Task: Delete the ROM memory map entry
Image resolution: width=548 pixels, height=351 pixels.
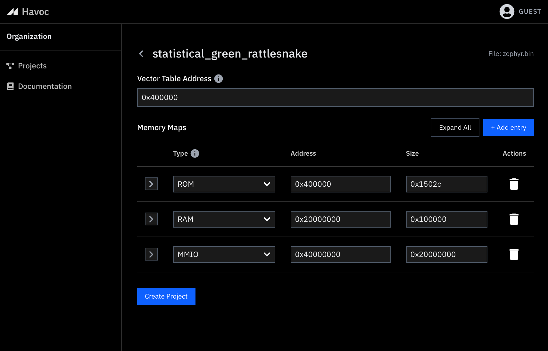Action: click(x=514, y=184)
